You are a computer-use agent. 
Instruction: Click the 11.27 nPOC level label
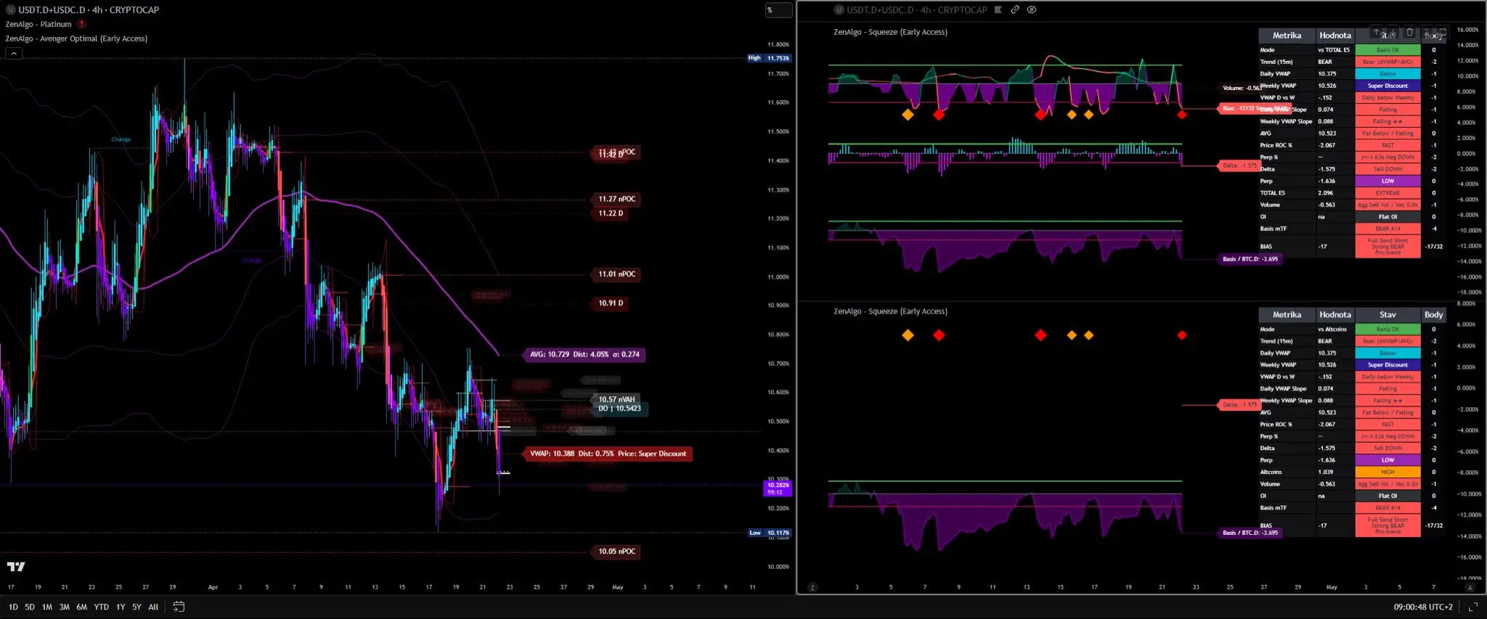pos(616,199)
